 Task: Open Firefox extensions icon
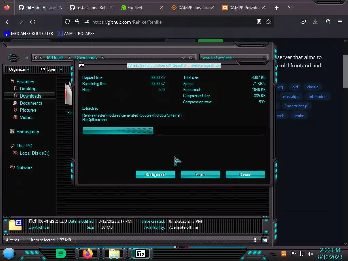[x=328, y=22]
